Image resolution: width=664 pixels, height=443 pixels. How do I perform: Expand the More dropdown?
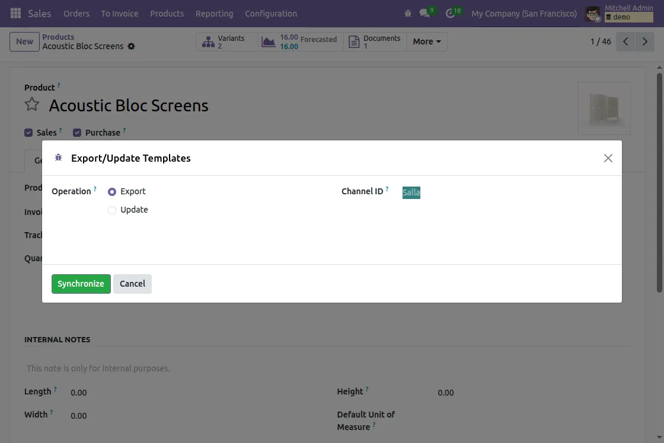(x=426, y=41)
